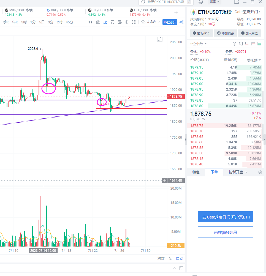Expand the chart using the corner maximize icon
Image resolution: width=266 pixels, height=276 pixels.
[160, 39]
